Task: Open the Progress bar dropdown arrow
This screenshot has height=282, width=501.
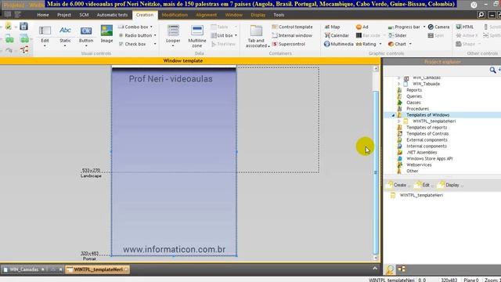Action: click(x=424, y=27)
